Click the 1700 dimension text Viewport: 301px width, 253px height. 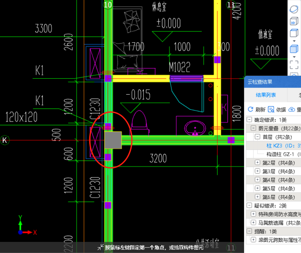click(x=136, y=47)
